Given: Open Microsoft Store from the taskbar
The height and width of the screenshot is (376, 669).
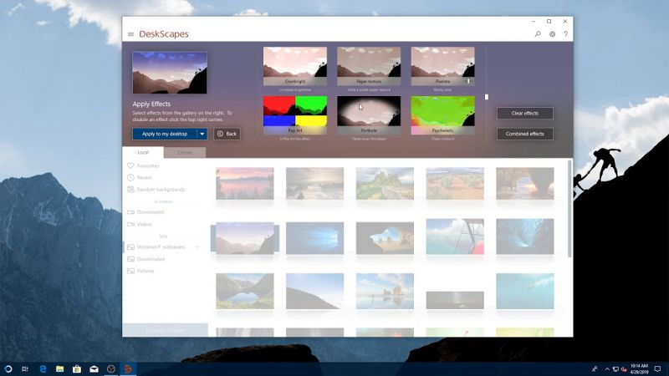Looking at the screenshot, I should pyautogui.click(x=77, y=368).
